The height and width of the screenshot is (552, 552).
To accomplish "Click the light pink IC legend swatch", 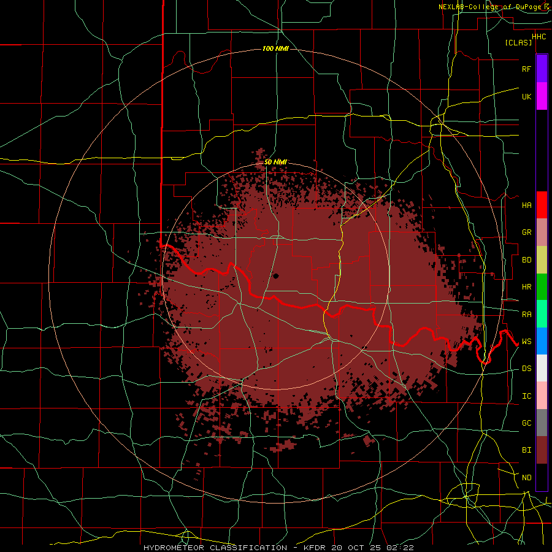I will coord(542,396).
